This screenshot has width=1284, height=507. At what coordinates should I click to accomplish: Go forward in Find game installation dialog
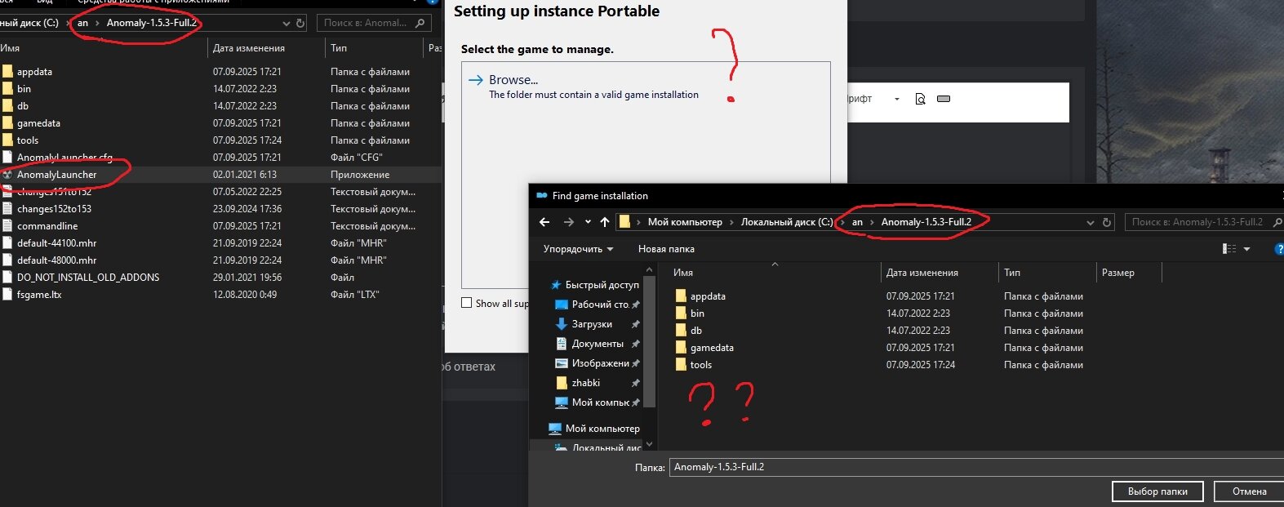coord(569,222)
